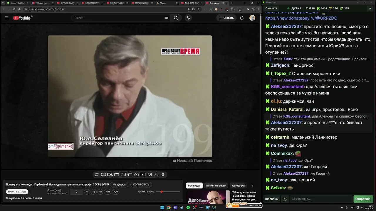
Task: Select the Все видео filter chip
Action: tap(194, 186)
